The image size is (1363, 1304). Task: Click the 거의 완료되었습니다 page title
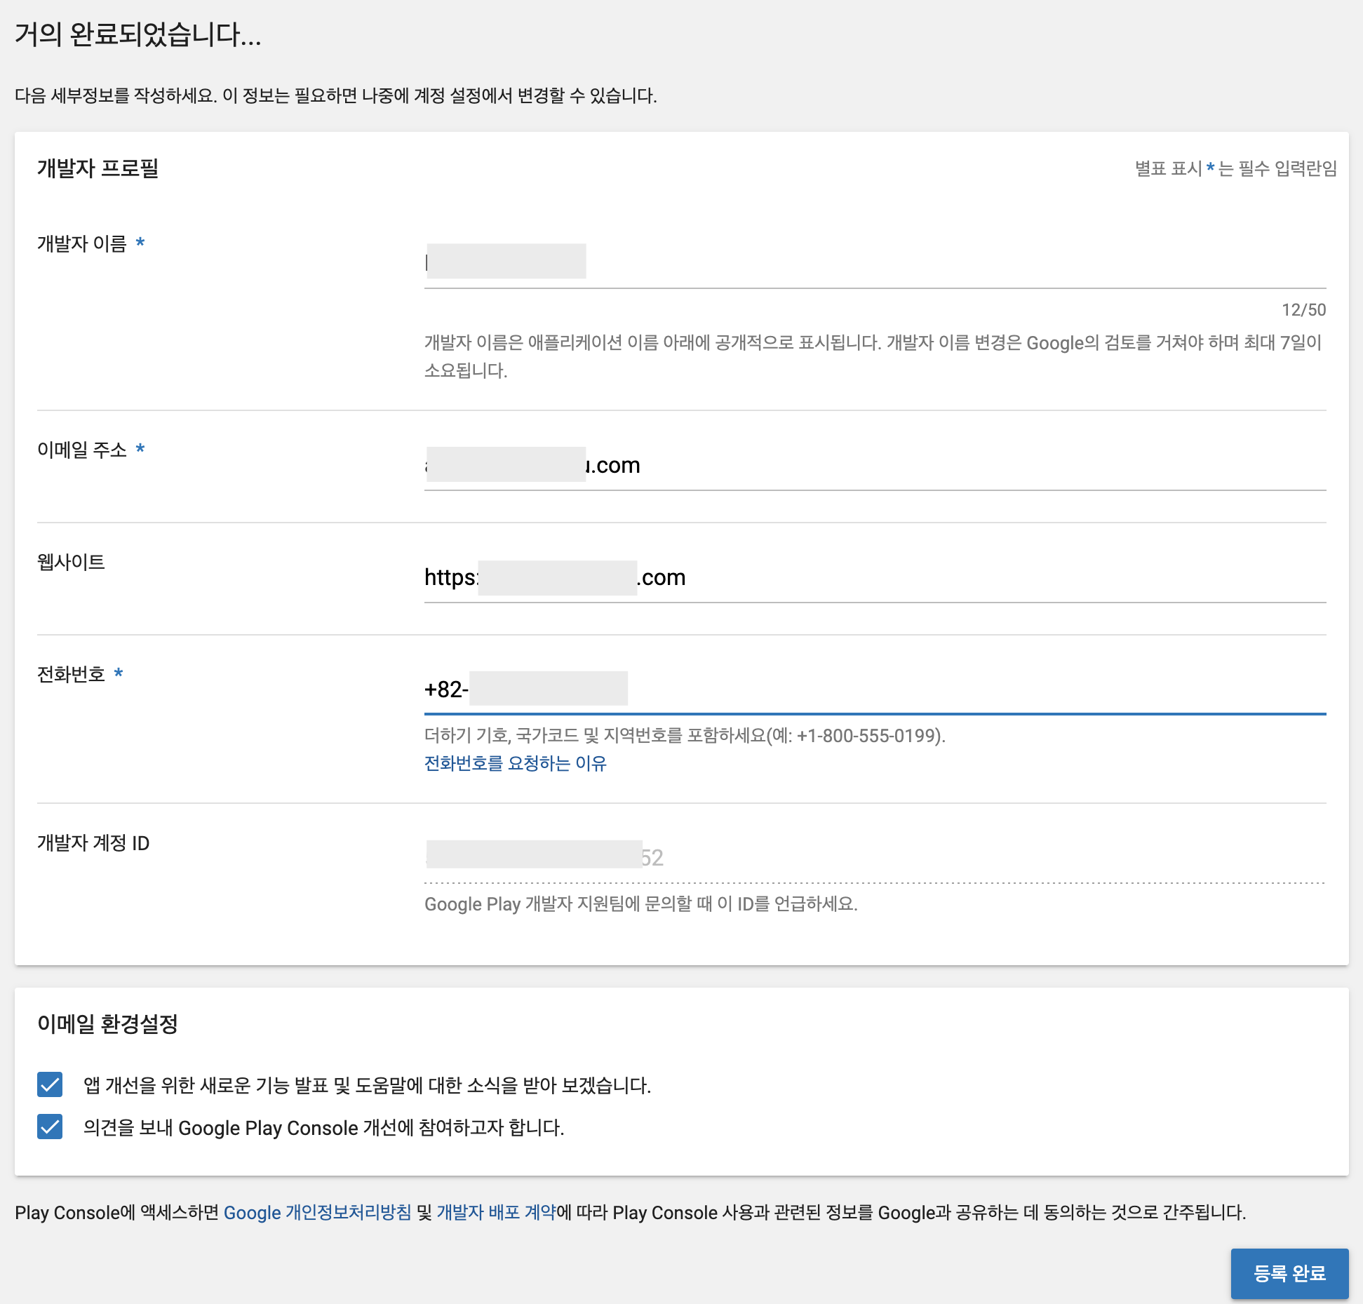(138, 34)
